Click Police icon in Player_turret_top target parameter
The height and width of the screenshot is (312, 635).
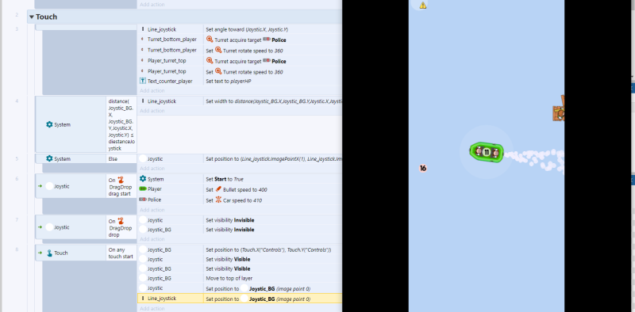(x=267, y=61)
